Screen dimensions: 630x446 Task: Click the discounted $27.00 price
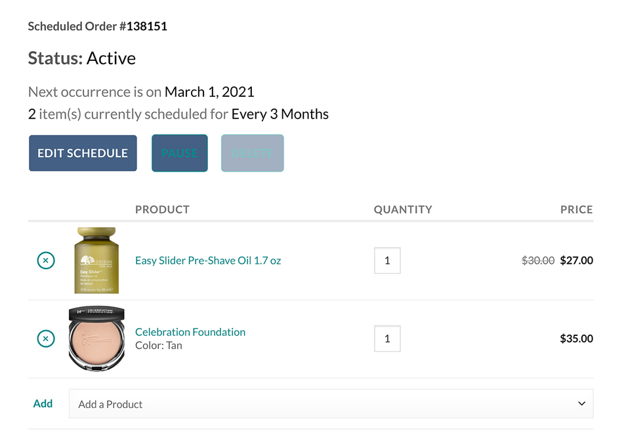coord(577,261)
